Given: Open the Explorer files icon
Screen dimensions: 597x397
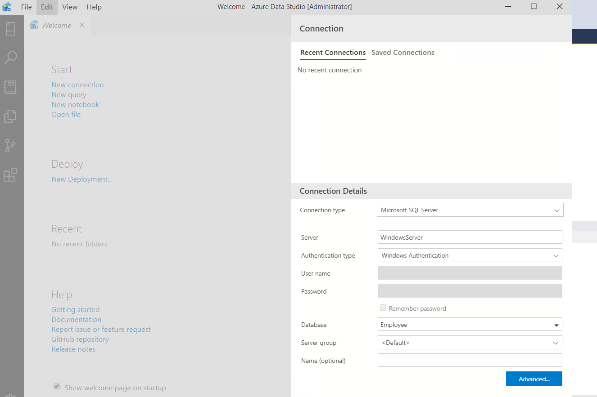Looking at the screenshot, I should pos(10,116).
